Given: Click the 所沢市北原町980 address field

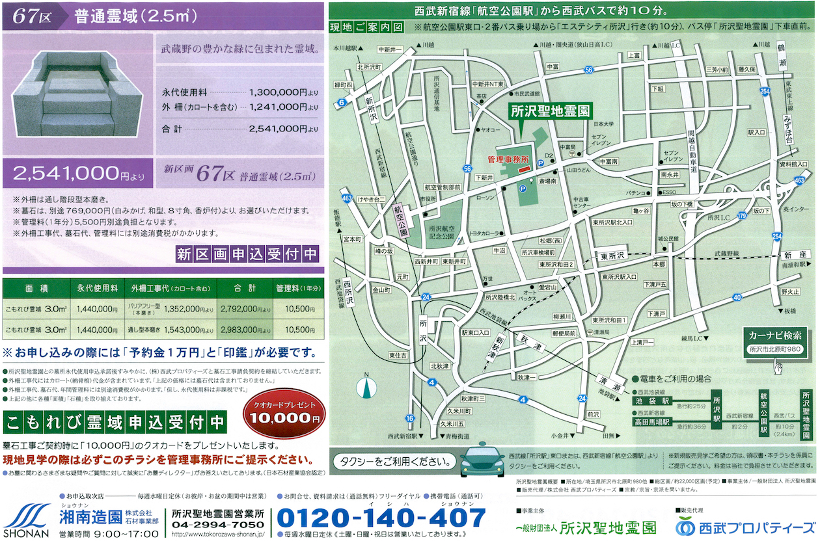Looking at the screenshot, I should (774, 350).
